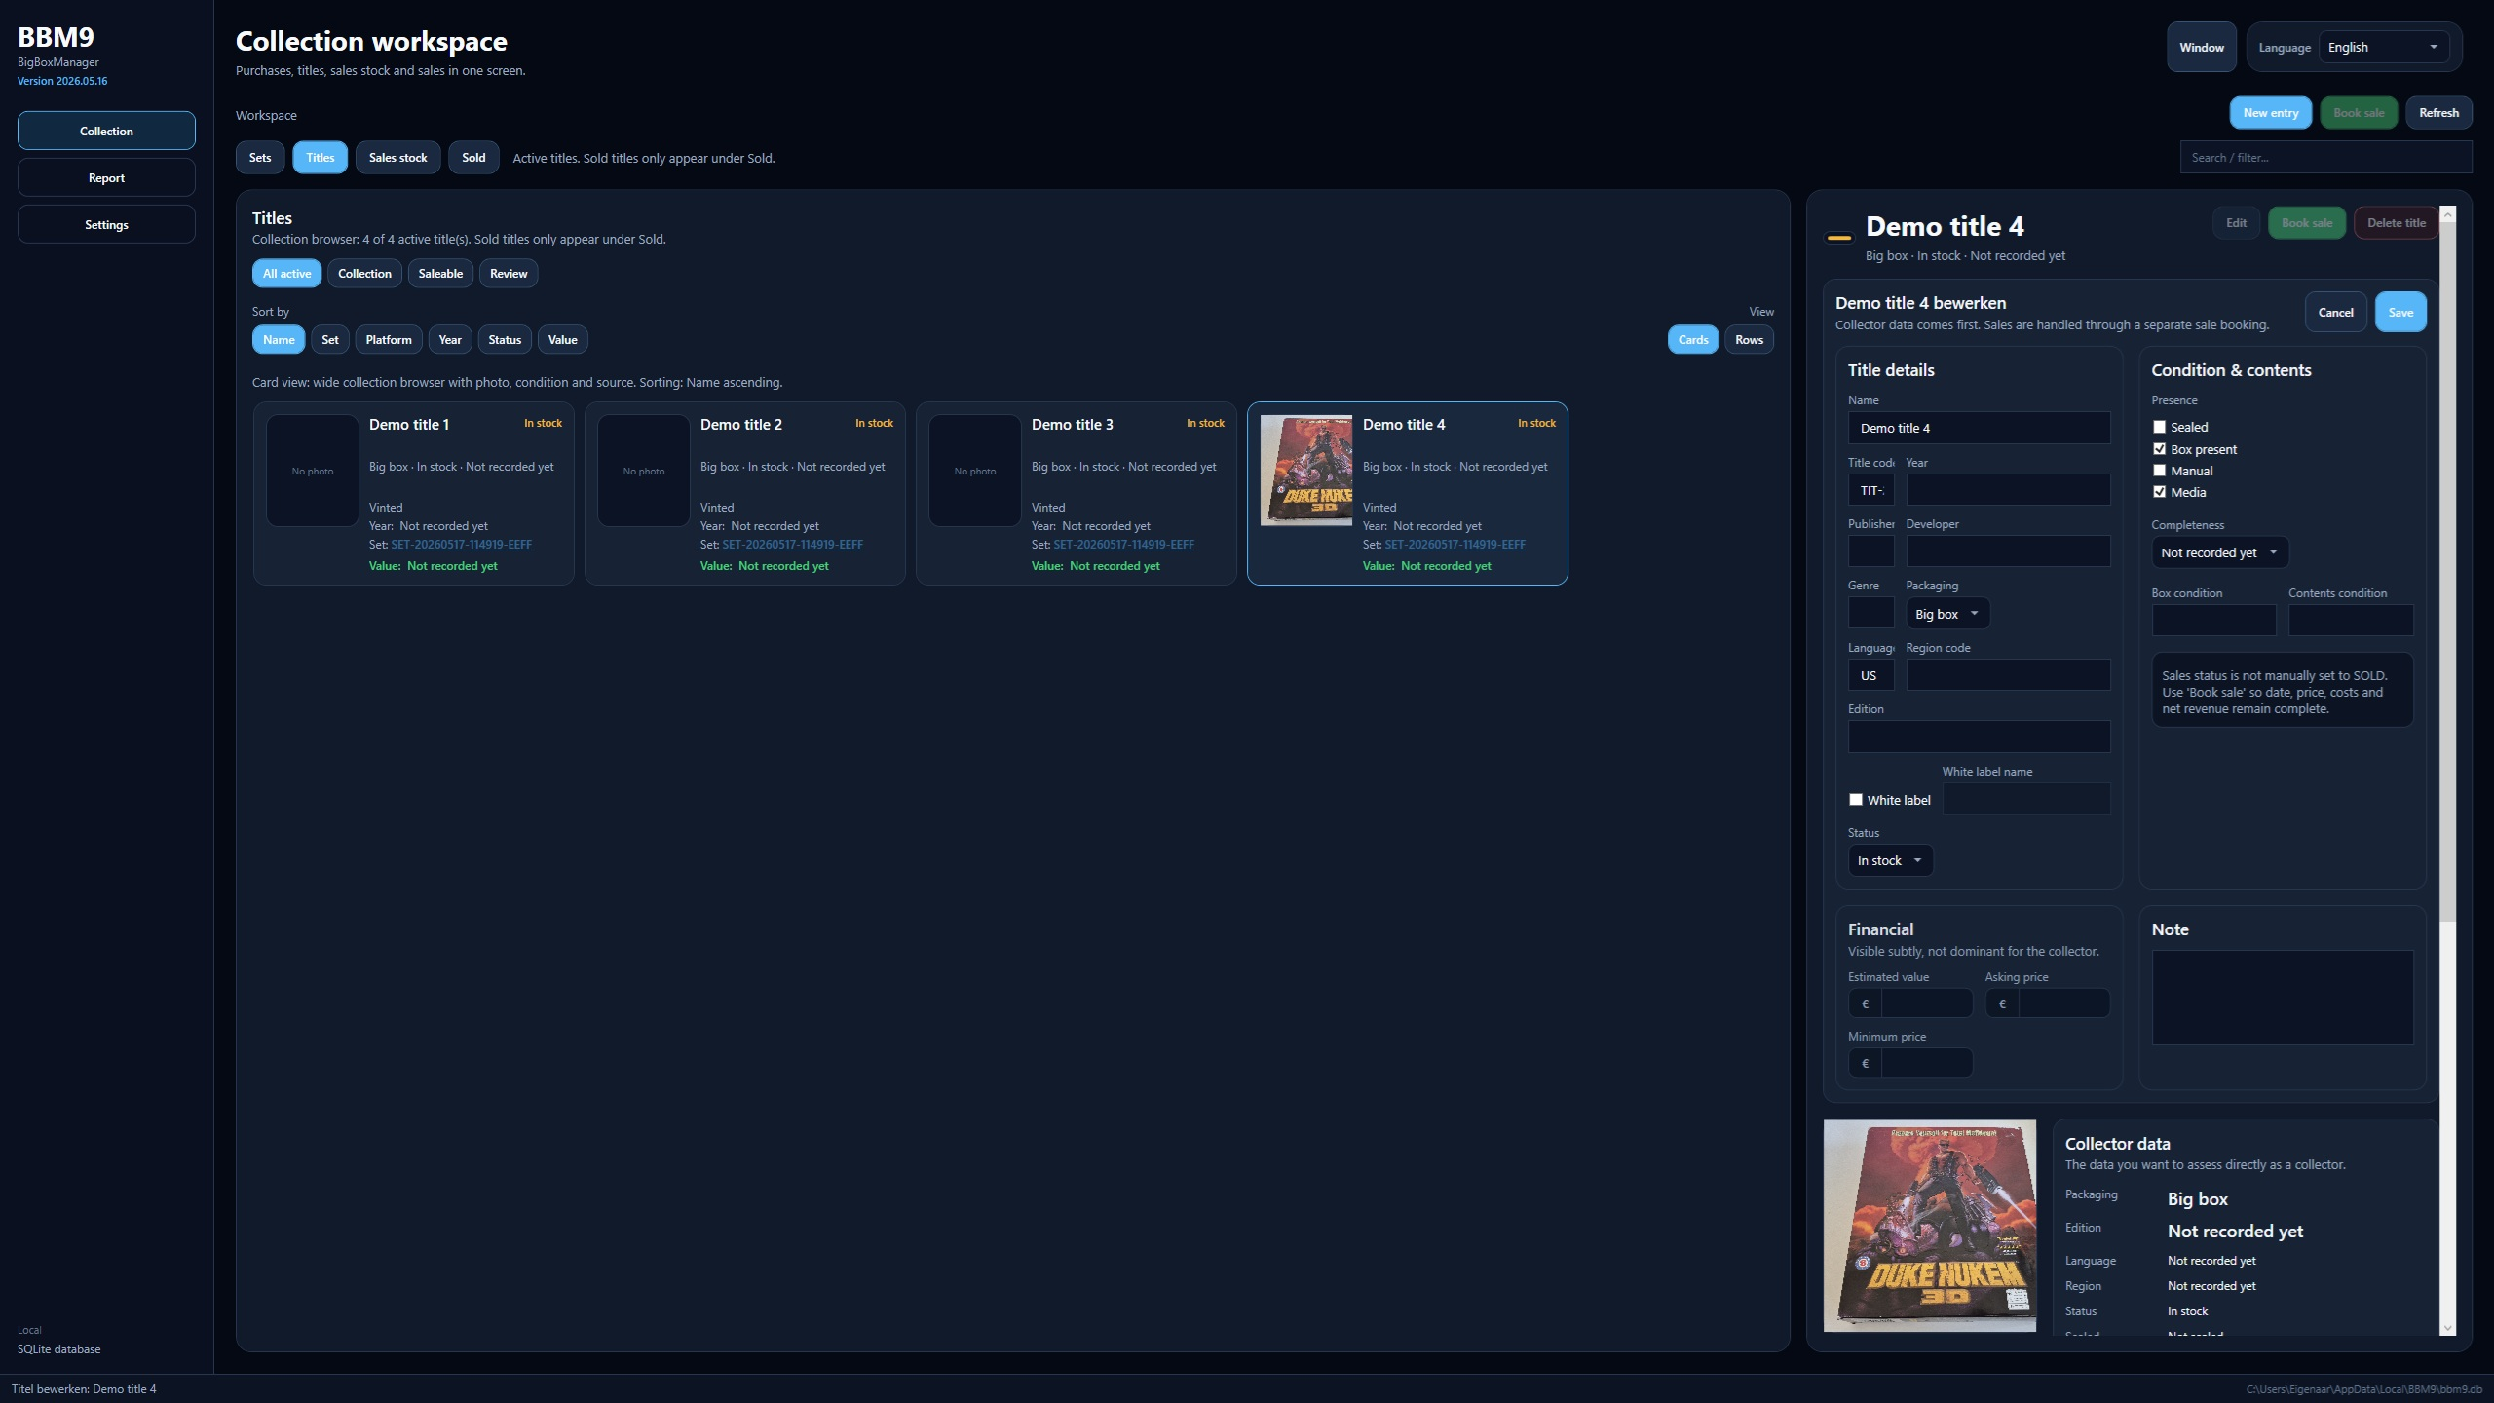
Task: Switch to the Sold tab
Action: pos(473,158)
